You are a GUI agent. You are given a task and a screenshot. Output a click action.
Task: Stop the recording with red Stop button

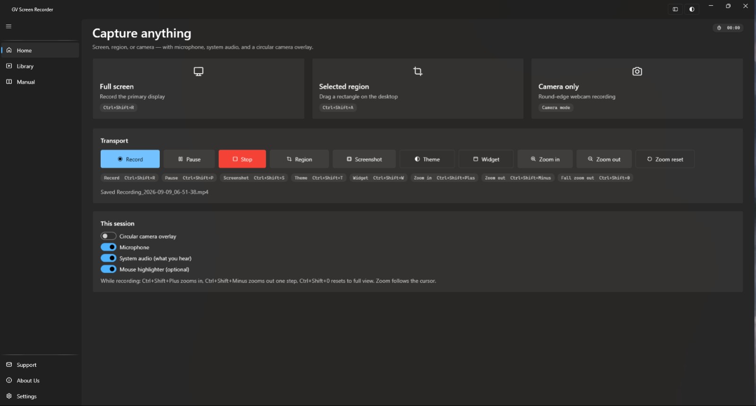tap(242, 159)
